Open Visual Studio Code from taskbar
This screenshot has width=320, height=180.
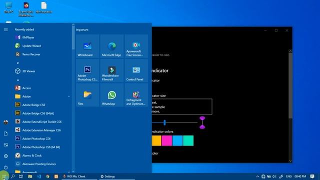click(x=39, y=176)
